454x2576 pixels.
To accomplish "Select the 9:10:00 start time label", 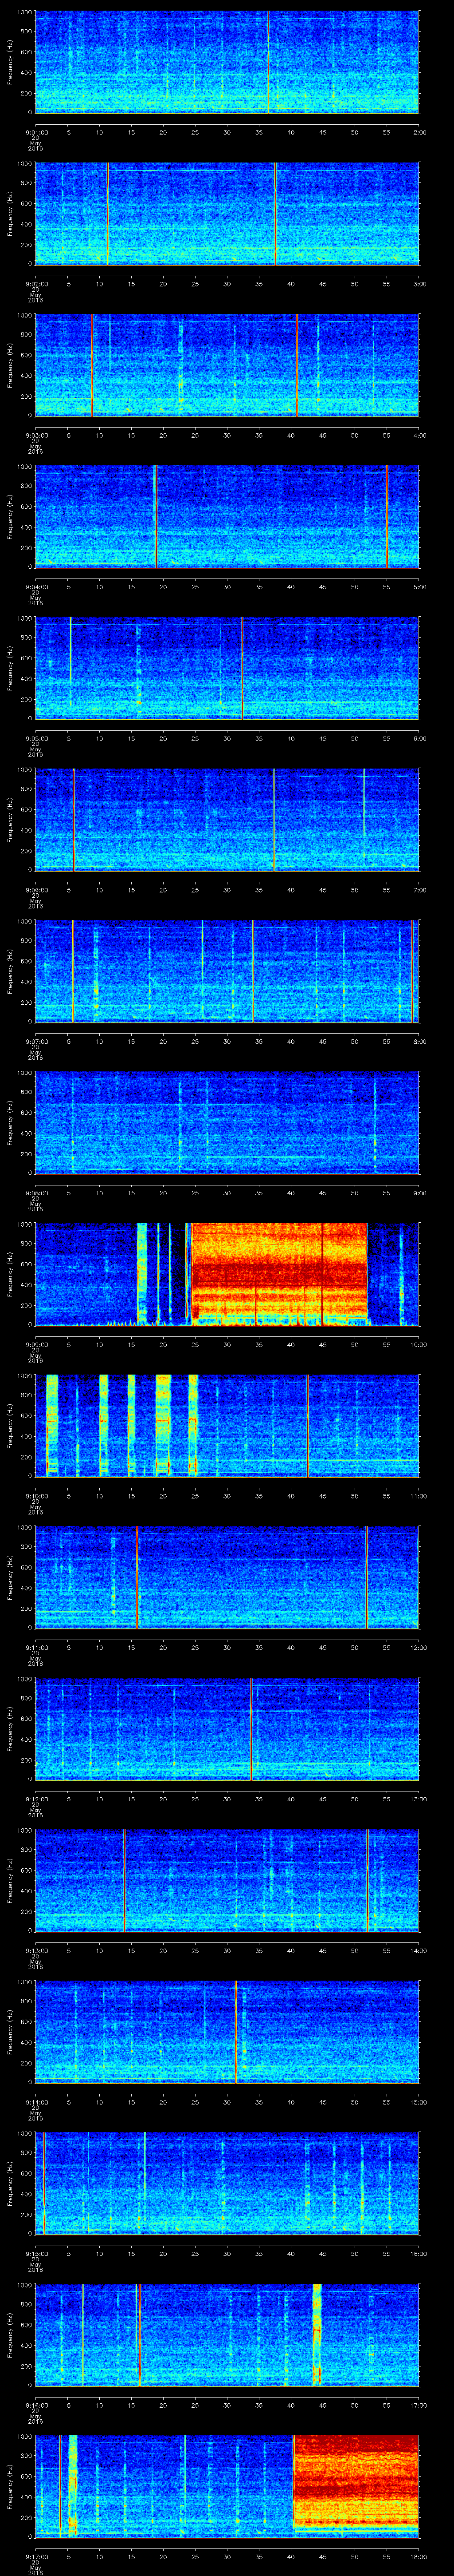I will [37, 1496].
